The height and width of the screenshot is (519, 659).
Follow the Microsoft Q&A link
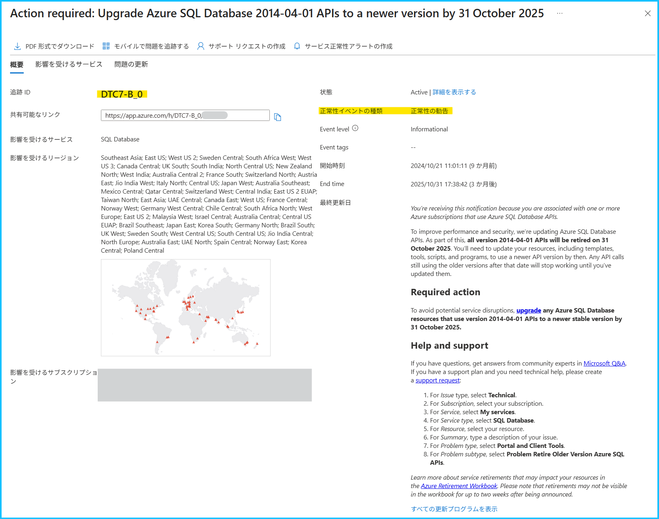pyautogui.click(x=604, y=364)
